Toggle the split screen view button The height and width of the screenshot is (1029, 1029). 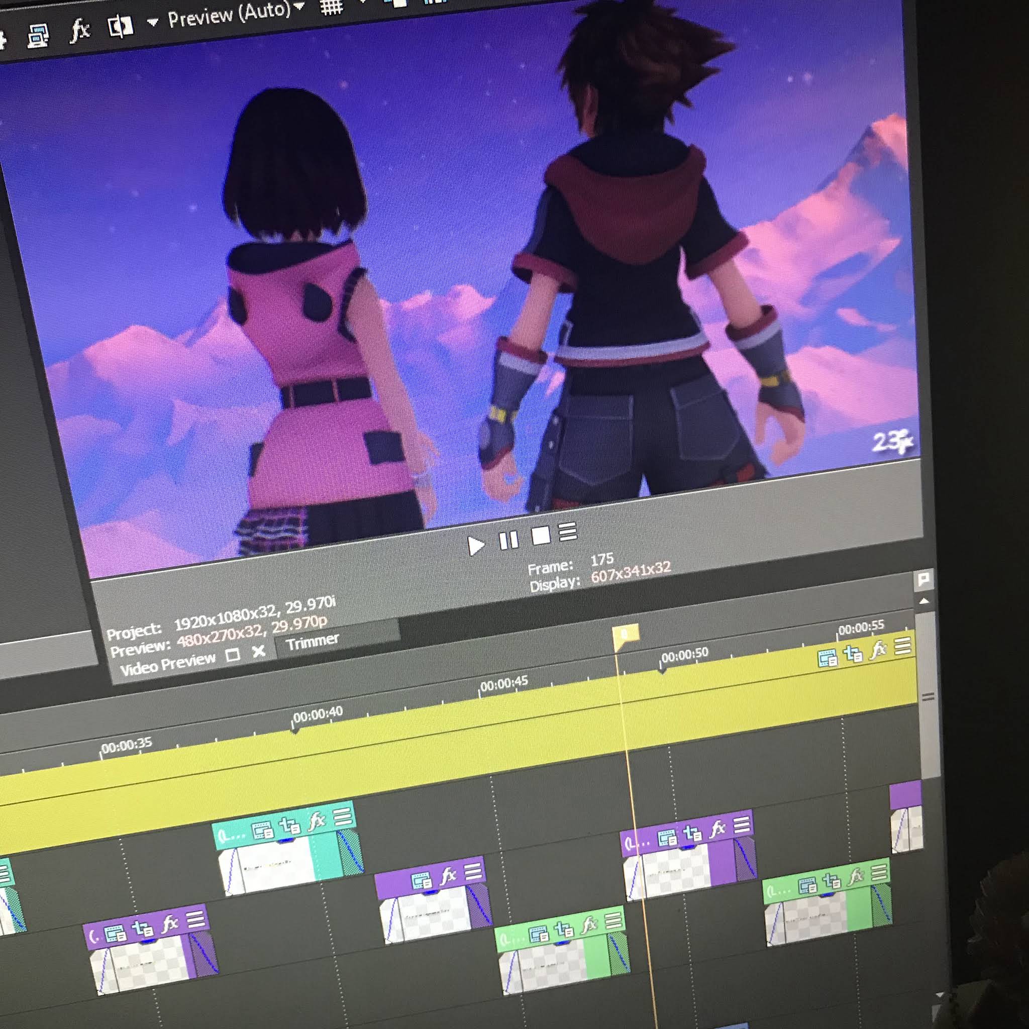[120, 26]
